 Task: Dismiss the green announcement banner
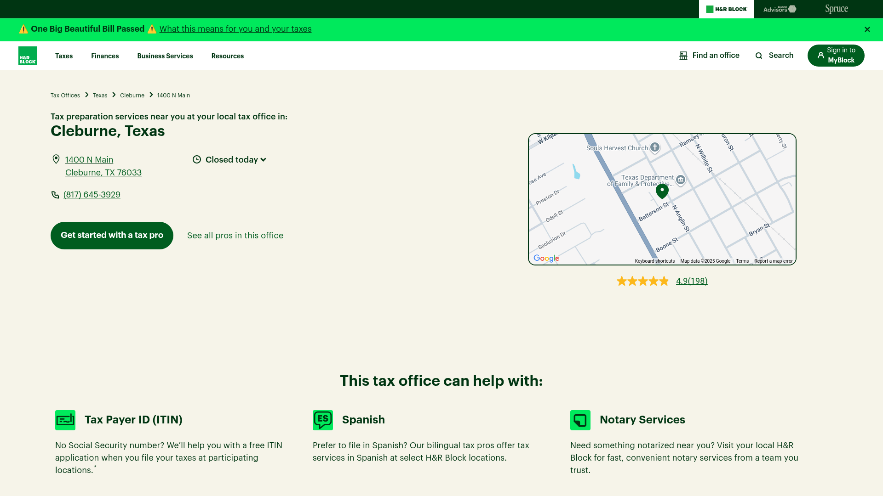(867, 29)
